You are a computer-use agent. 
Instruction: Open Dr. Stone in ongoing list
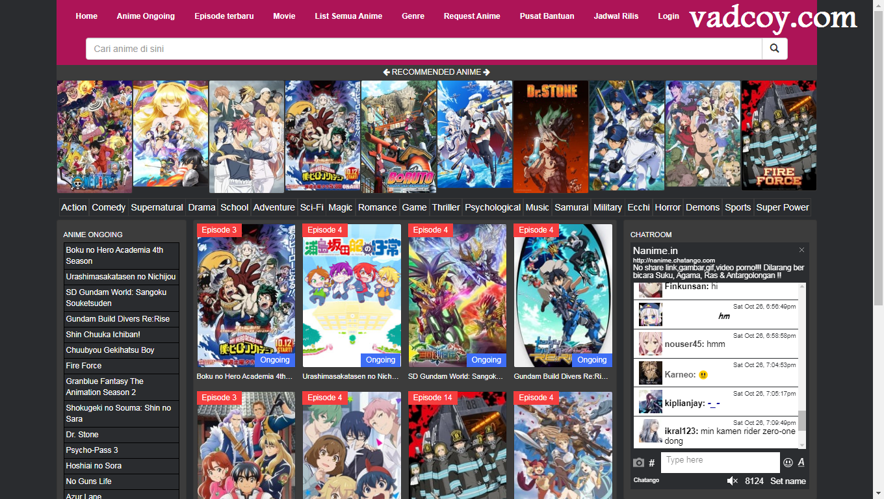click(122, 435)
